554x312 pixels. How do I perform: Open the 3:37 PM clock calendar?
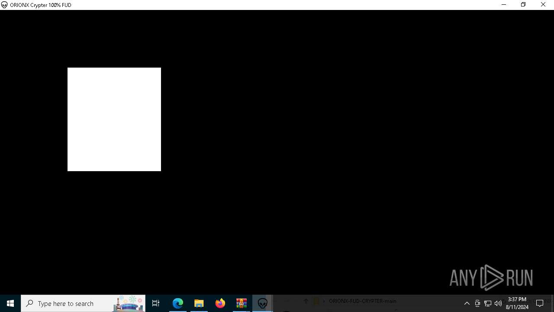click(x=517, y=303)
